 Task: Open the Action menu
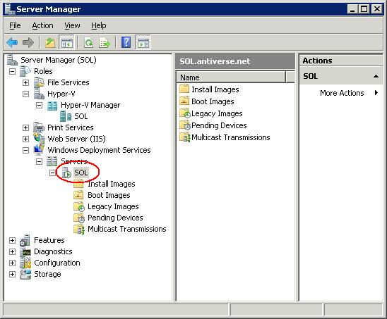42,25
